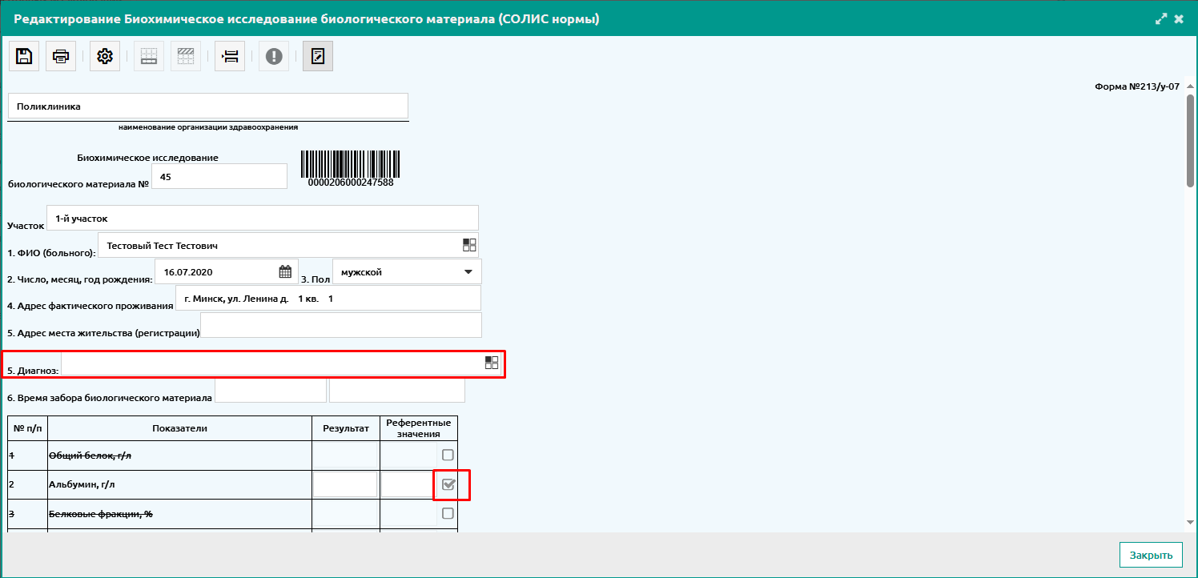Enable the Общий белок row checkbox
The width and height of the screenshot is (1198, 578).
tap(448, 455)
